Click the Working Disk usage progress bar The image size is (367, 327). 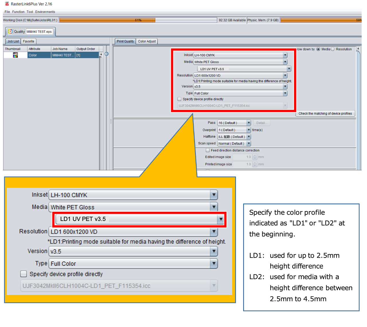[138, 20]
